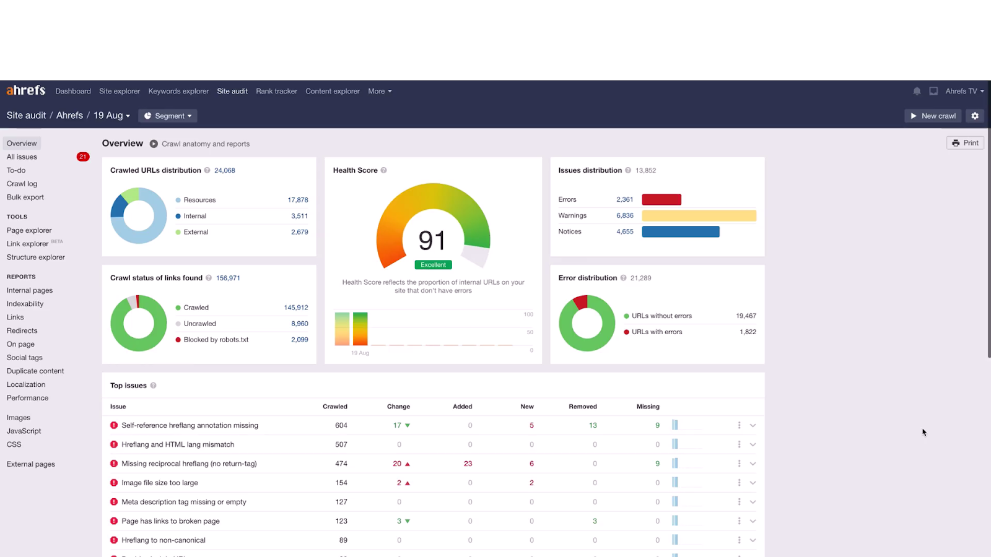Open options for Meta description tag missing row
991x557 pixels.
(x=739, y=502)
